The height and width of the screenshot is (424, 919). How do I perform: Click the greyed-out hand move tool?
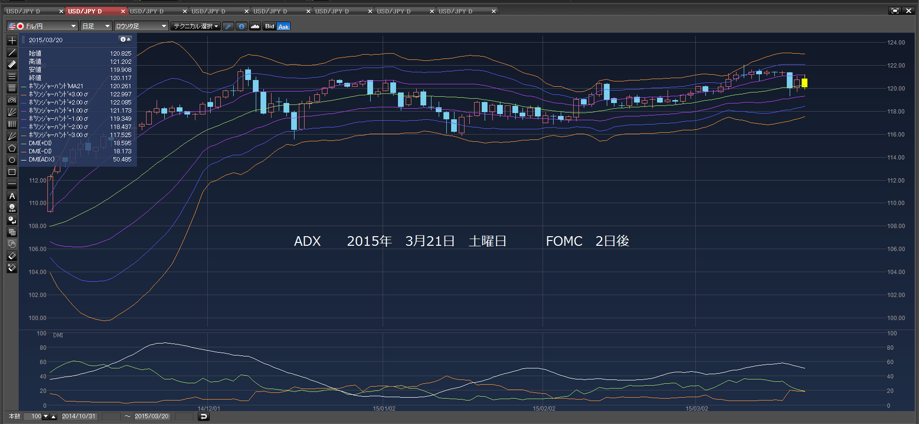(12, 244)
